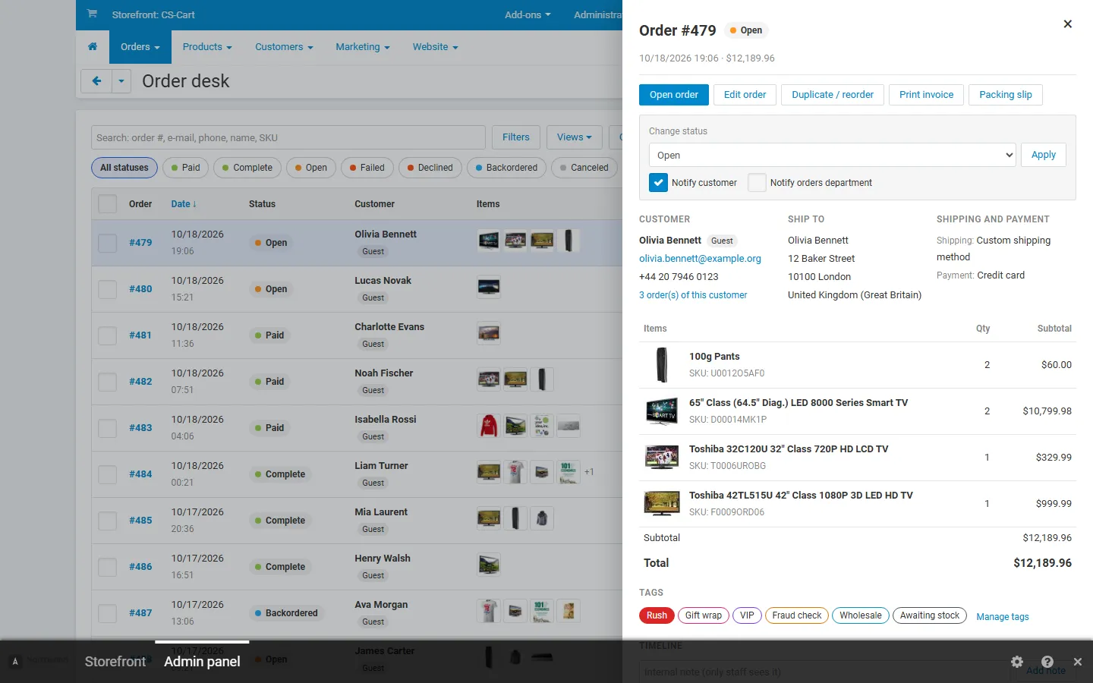Click the order search field

[288, 137]
